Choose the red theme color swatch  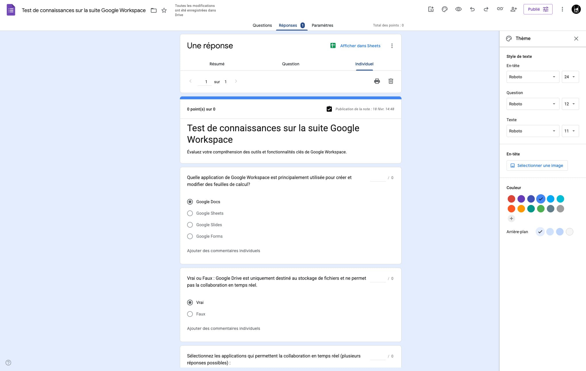pos(511,199)
